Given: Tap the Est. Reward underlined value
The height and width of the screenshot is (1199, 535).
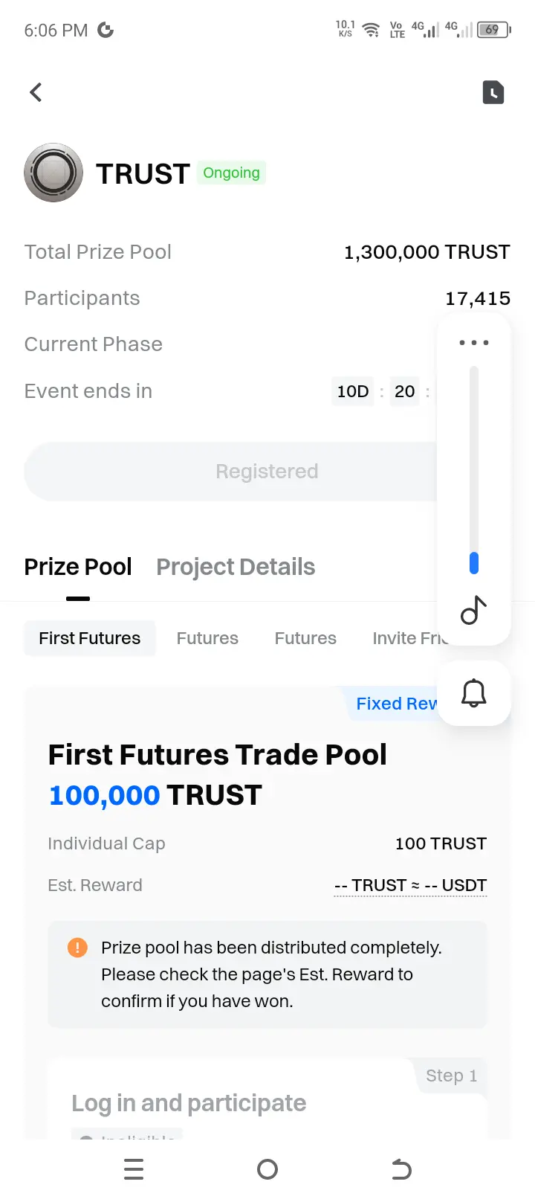Looking at the screenshot, I should [411, 885].
